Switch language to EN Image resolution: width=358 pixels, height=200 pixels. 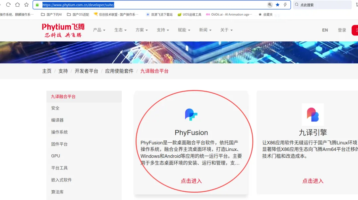pyautogui.click(x=325, y=30)
